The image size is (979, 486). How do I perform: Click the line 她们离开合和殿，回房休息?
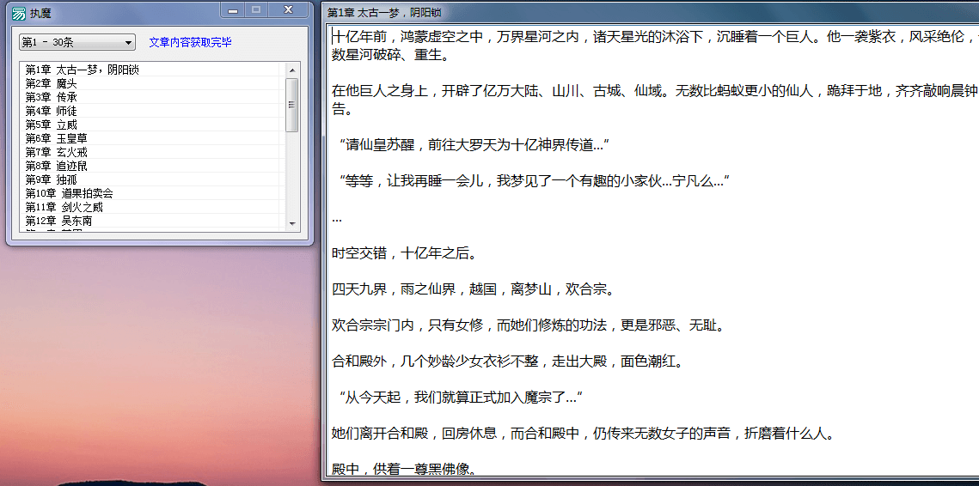click(583, 434)
